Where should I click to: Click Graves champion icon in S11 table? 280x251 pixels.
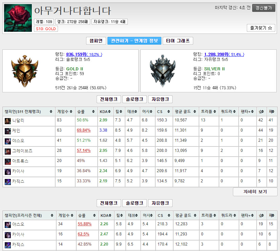pyautogui.click(x=8, y=152)
